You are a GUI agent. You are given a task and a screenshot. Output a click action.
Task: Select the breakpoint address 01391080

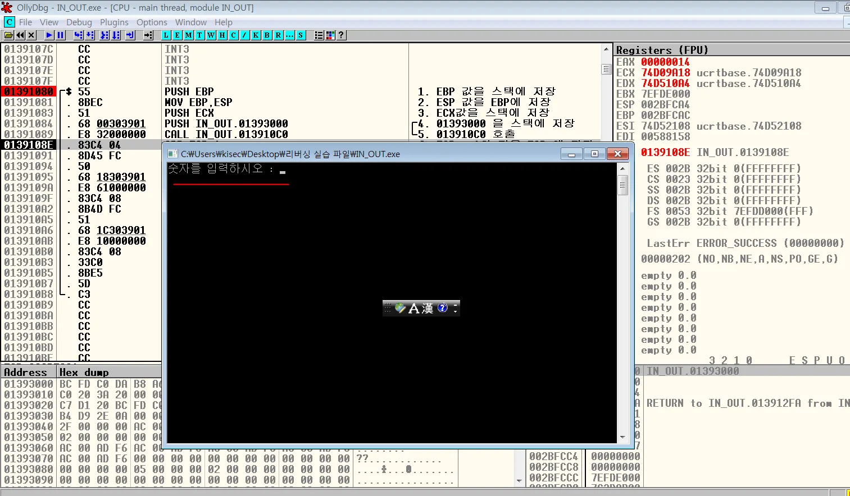(29, 91)
